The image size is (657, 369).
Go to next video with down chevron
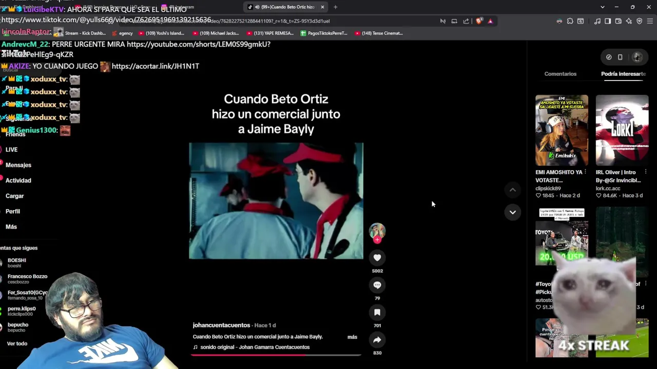click(x=512, y=212)
